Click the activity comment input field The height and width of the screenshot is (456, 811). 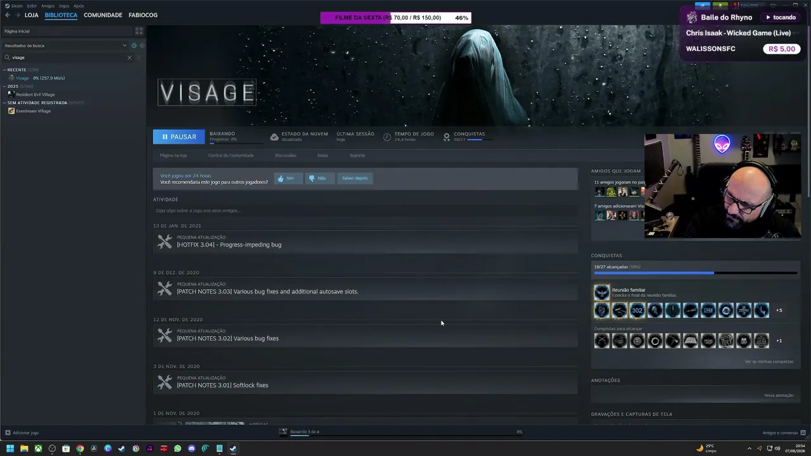[365, 210]
